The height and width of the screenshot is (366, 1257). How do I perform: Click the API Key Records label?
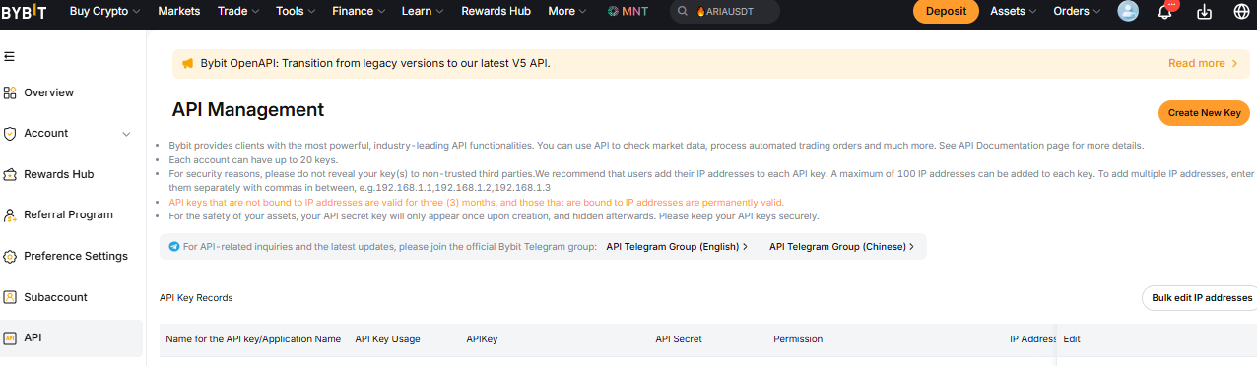[196, 297]
